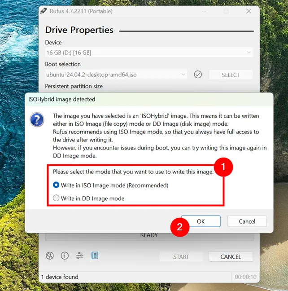
Task: Click the '1 device found' status text
Action: coord(60,277)
